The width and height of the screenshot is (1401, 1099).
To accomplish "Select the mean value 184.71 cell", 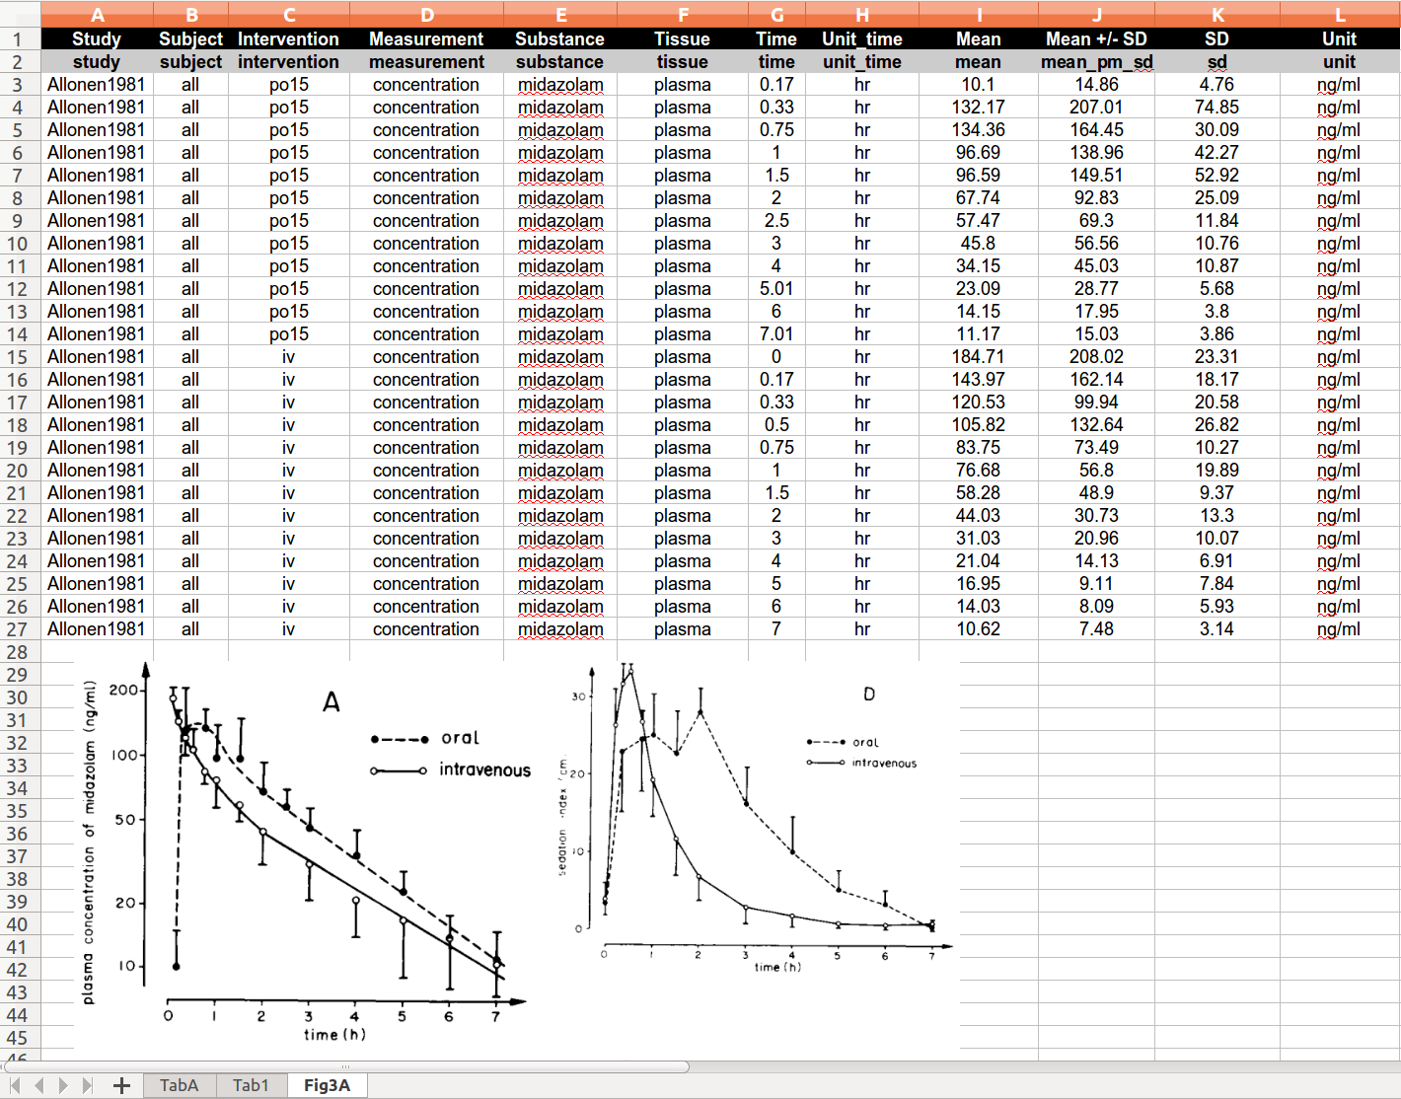I will 979,357.
